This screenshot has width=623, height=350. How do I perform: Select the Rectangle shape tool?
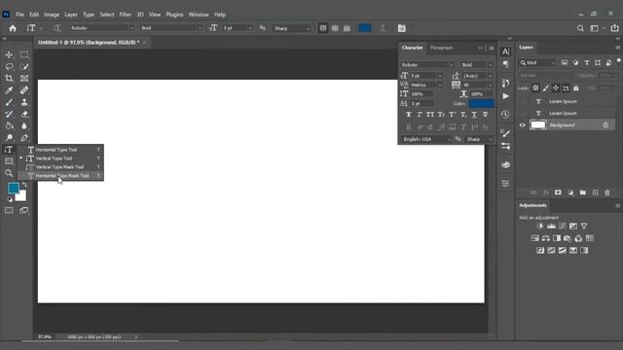[x=9, y=161]
